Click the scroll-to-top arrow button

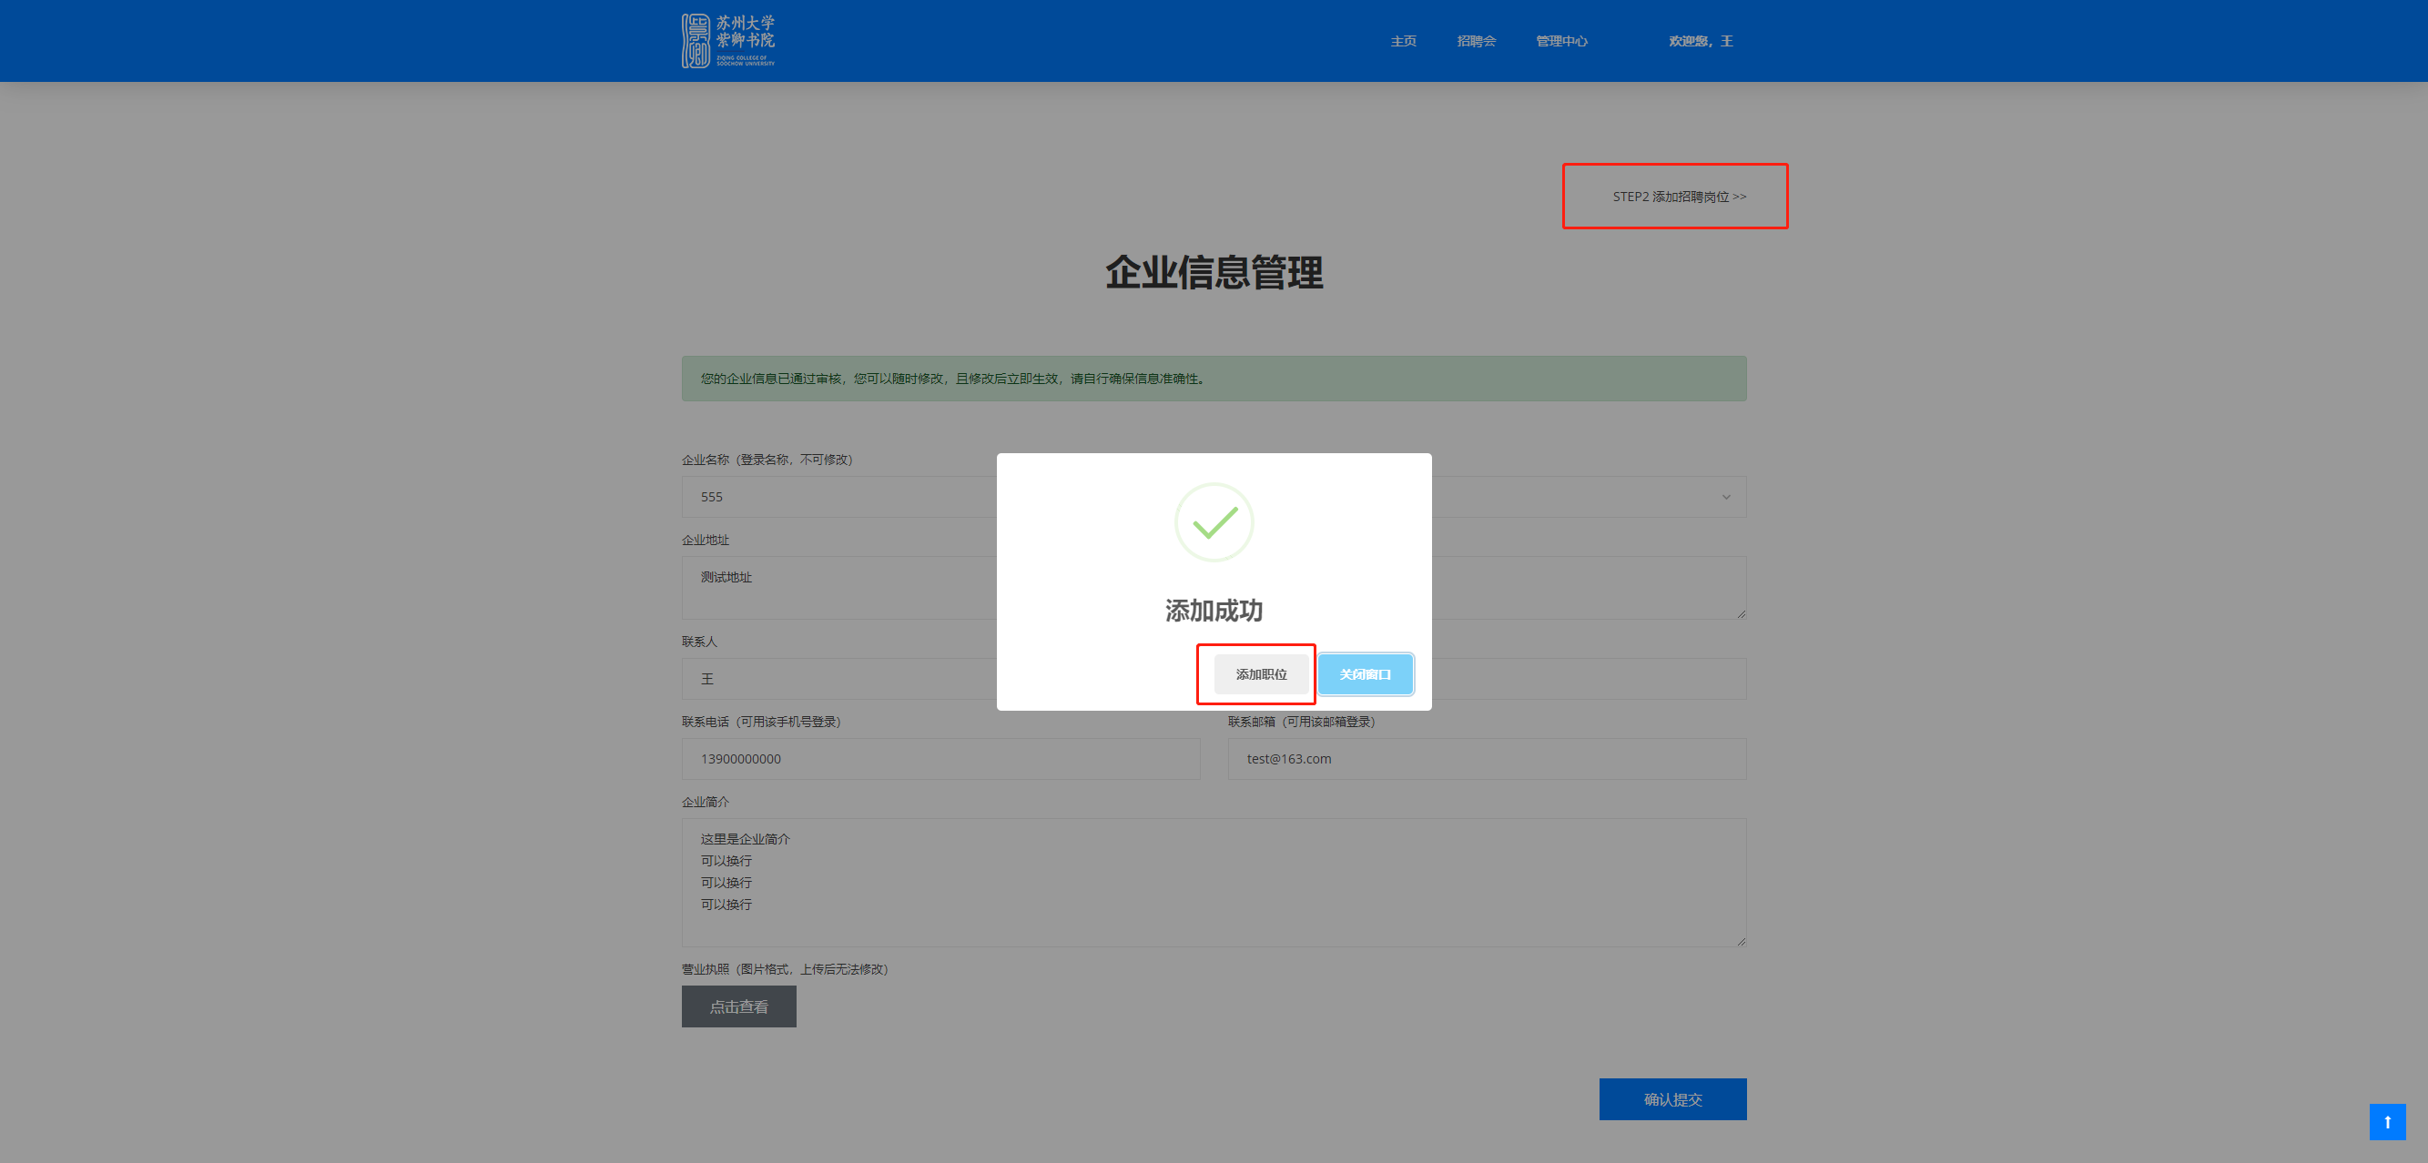pyautogui.click(x=2386, y=1121)
